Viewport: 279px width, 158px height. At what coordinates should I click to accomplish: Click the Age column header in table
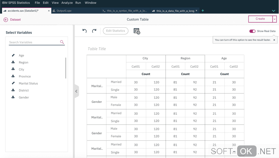[x=224, y=58]
